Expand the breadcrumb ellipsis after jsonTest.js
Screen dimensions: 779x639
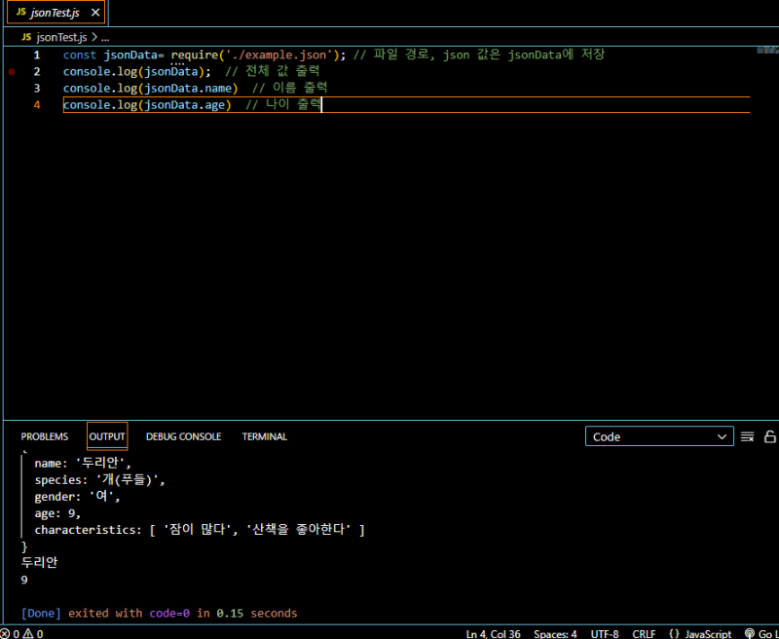105,37
